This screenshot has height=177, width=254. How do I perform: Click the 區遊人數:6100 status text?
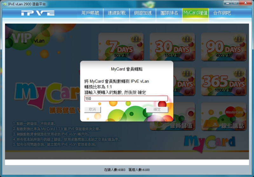coord(139,170)
